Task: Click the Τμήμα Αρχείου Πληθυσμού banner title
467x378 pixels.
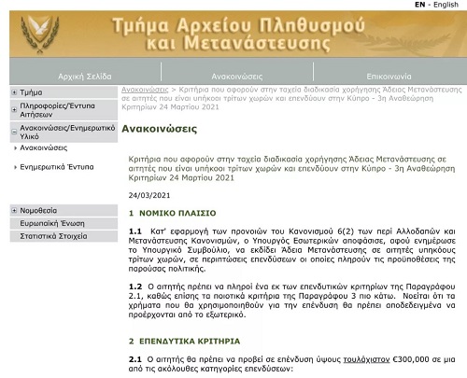Action: point(238,34)
